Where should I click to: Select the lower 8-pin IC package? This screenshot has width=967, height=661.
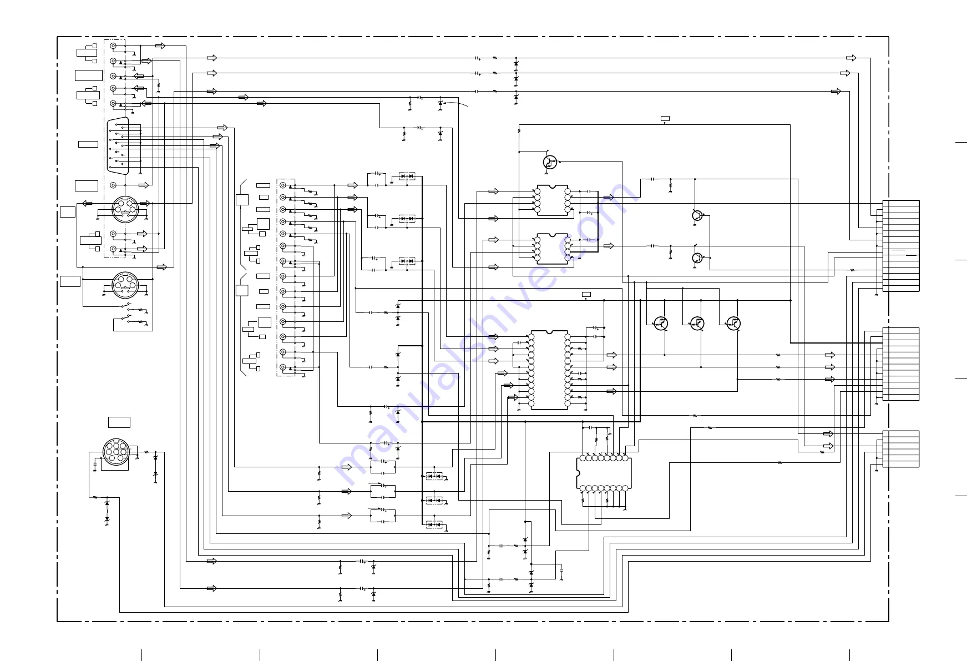(552, 249)
